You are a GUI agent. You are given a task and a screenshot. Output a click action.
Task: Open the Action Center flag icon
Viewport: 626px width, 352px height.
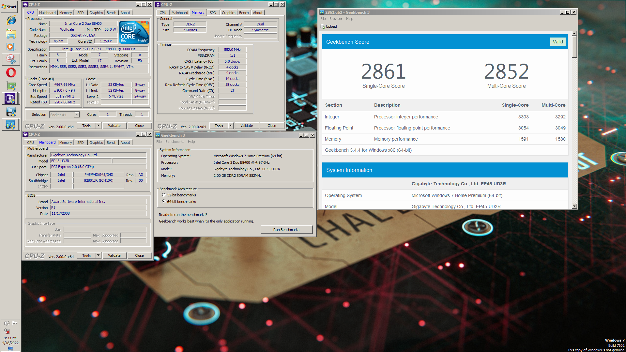[15, 323]
